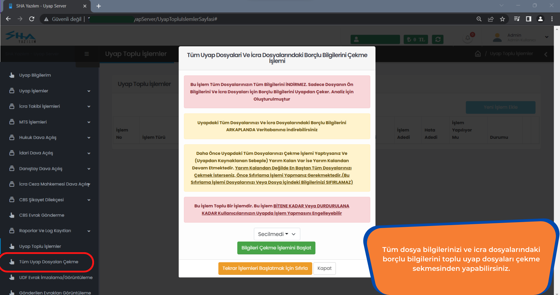This screenshot has height=295, width=560.
Task: Click the İşlem Türü column header
Action: pos(154,137)
